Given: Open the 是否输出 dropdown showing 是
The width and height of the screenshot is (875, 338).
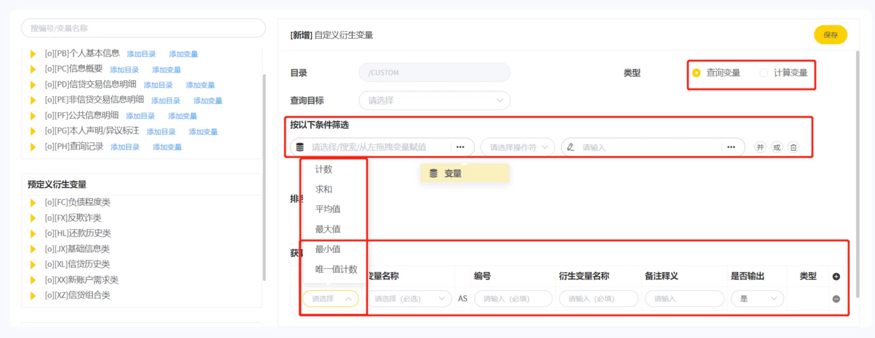Looking at the screenshot, I should point(758,299).
